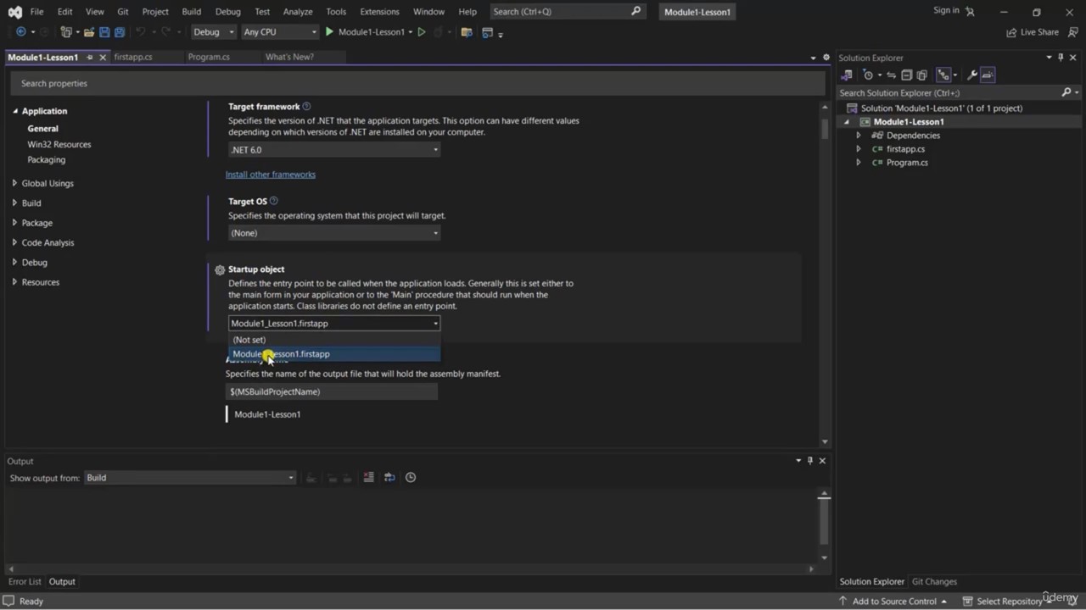Click the Open File folder icon

[89, 32]
